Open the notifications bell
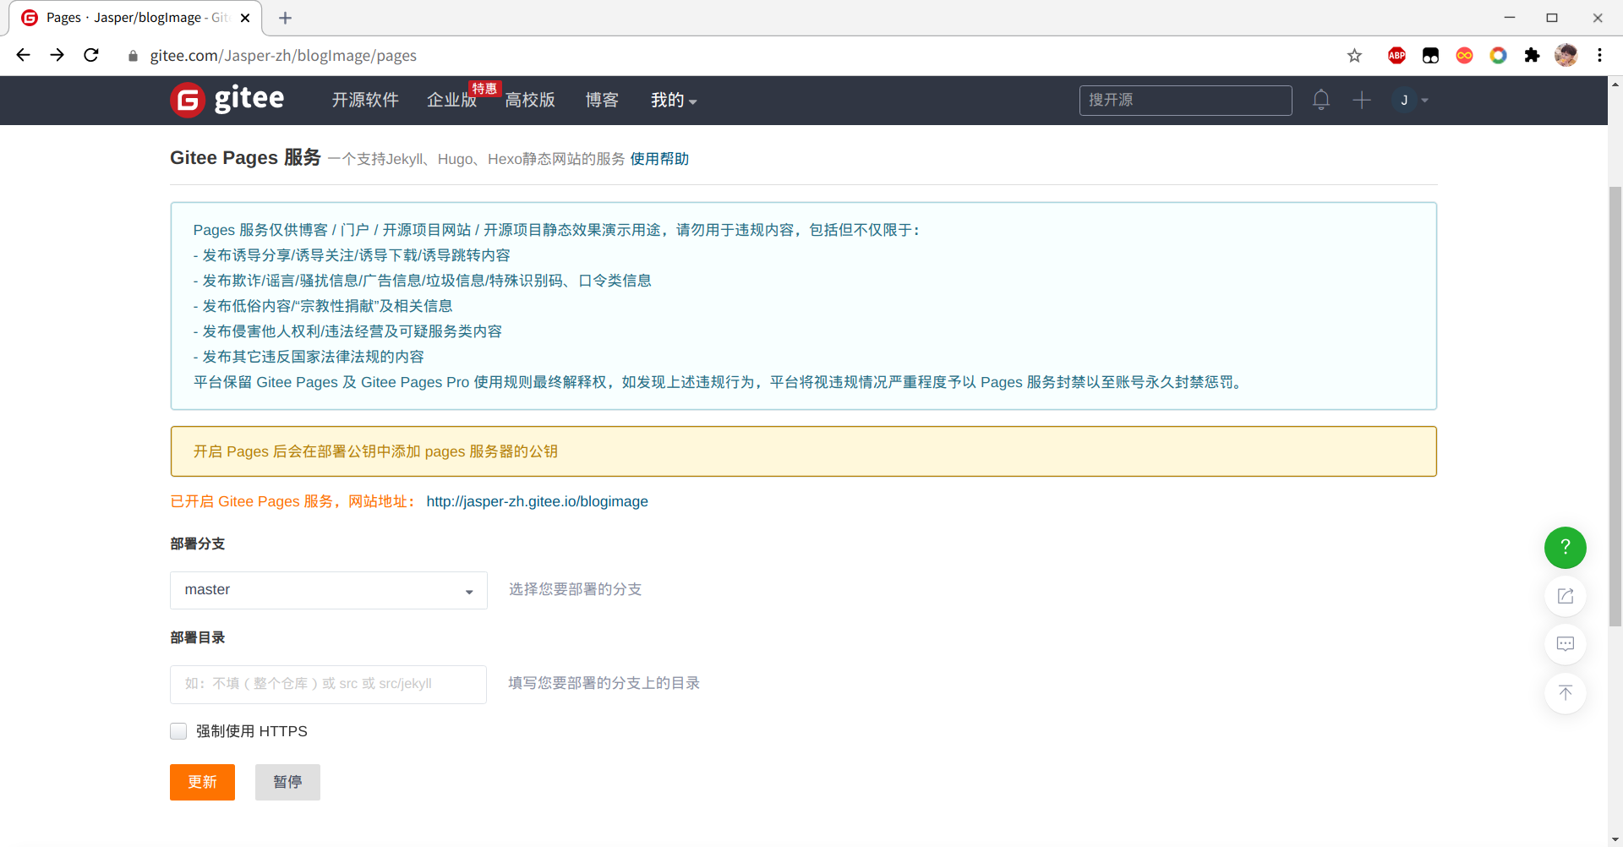The height and width of the screenshot is (847, 1623). pos(1320,100)
